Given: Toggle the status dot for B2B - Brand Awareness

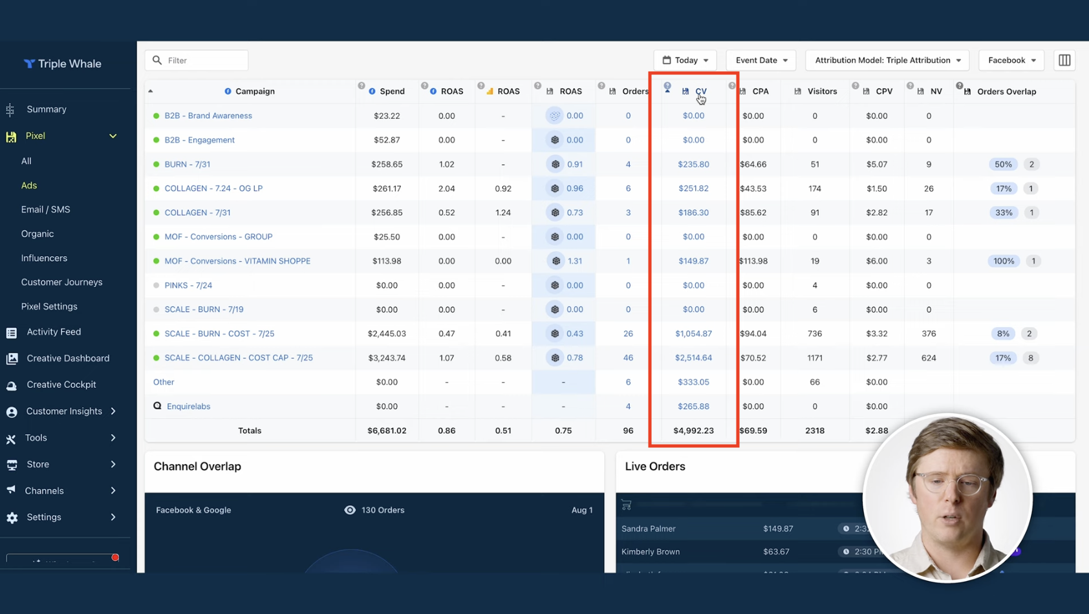Looking at the screenshot, I should pyautogui.click(x=156, y=116).
